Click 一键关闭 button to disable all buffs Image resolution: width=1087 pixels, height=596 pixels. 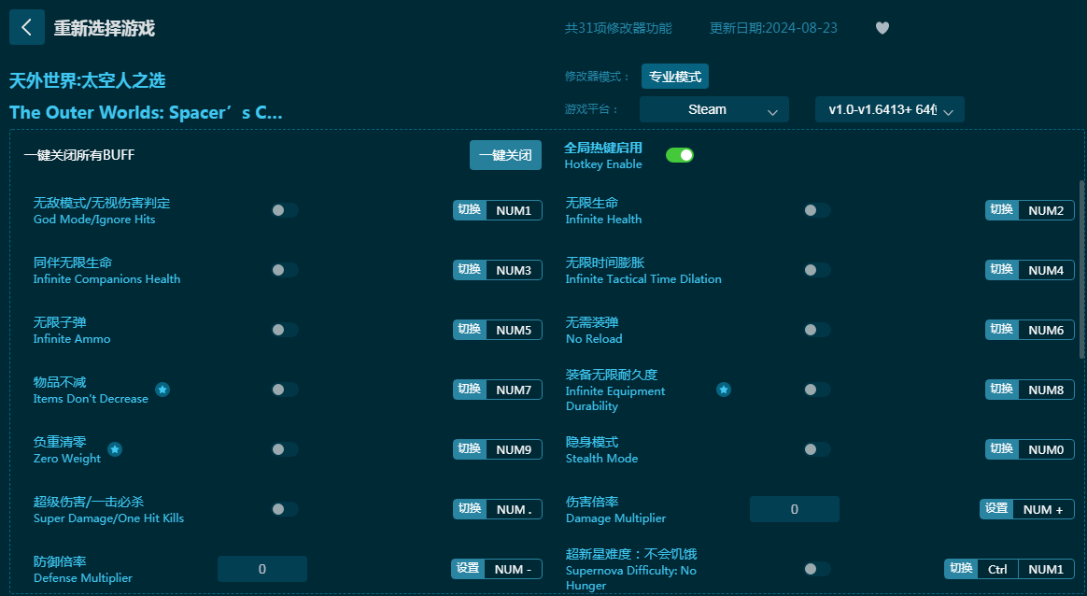(505, 155)
